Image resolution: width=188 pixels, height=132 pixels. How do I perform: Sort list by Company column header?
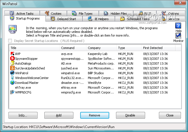(x=101, y=48)
